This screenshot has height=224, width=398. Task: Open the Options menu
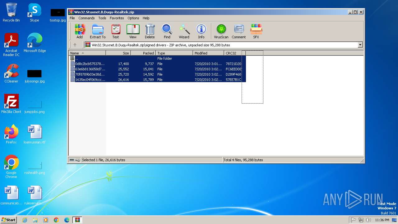[x=133, y=18]
